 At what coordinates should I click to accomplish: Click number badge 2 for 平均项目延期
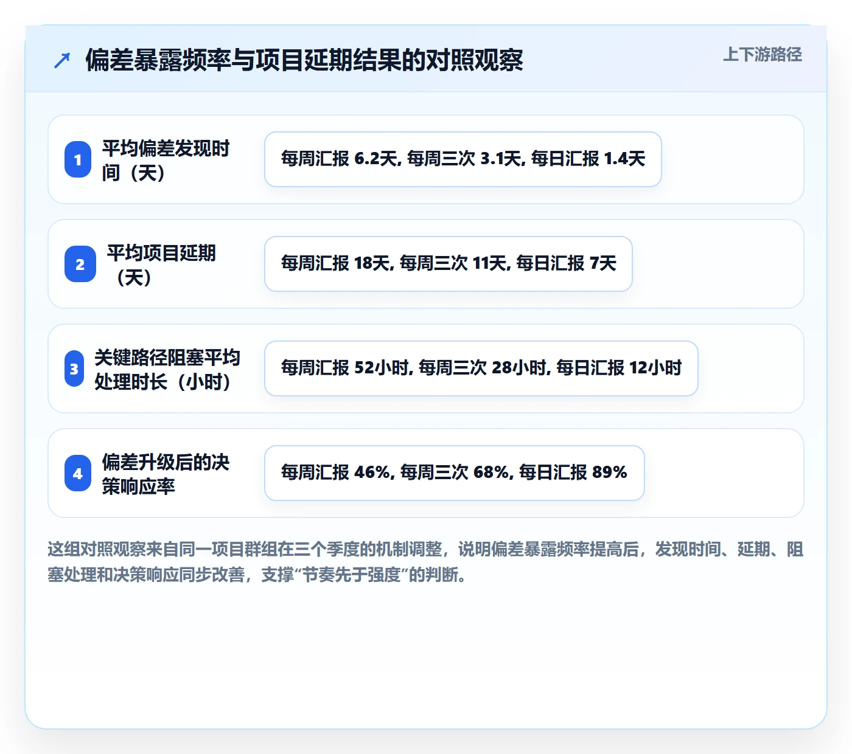pos(80,264)
